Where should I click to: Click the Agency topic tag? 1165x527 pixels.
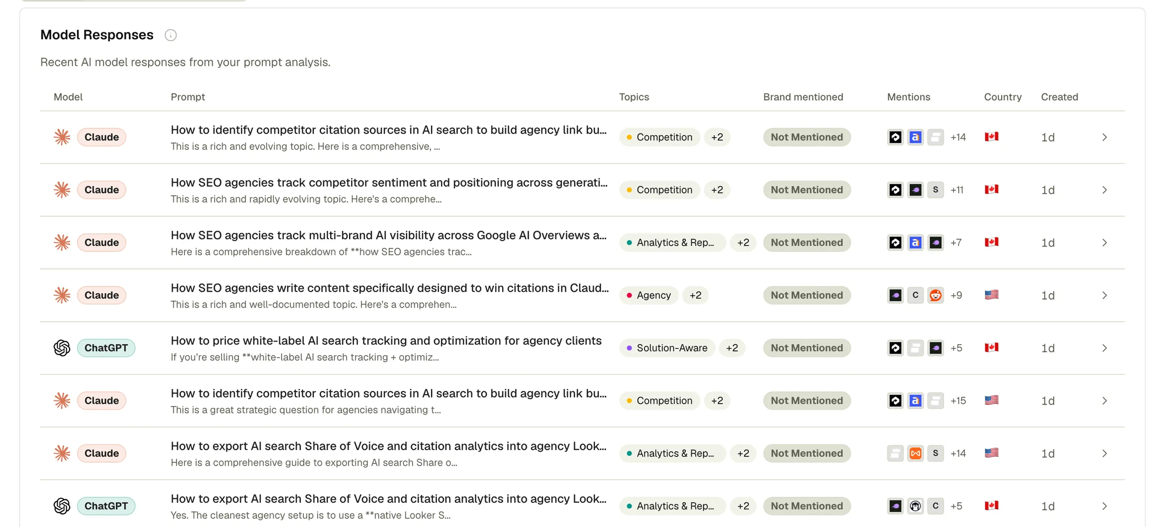coord(648,295)
